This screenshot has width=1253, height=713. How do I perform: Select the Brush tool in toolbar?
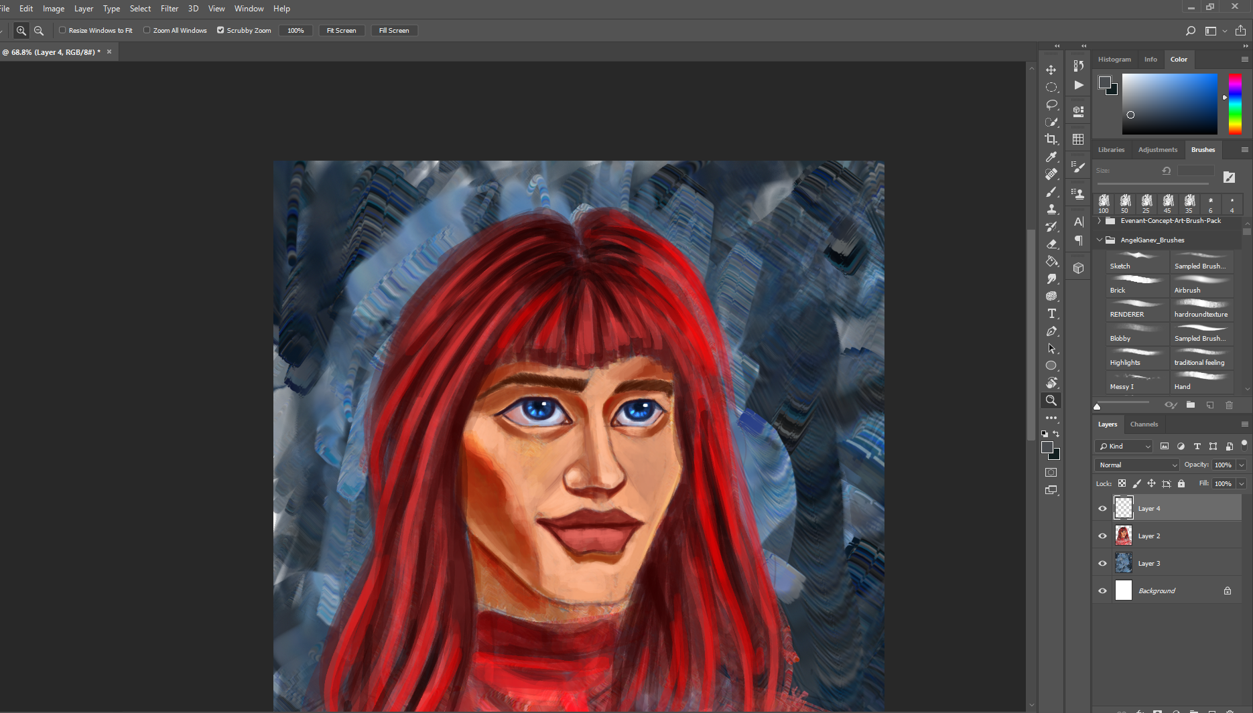coord(1051,191)
